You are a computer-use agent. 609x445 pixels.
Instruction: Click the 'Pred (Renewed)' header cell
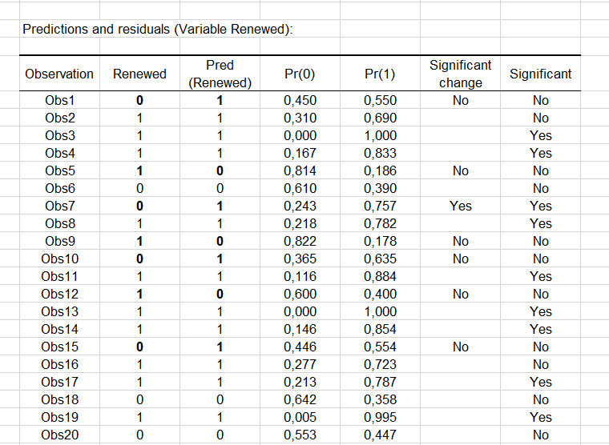220,74
